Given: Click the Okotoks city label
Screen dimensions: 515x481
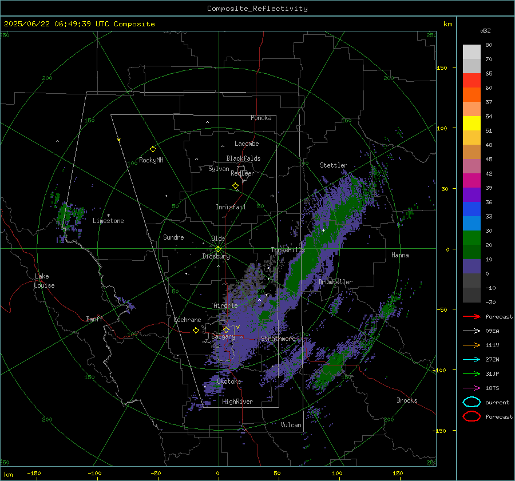Looking at the screenshot, I should (229, 381).
